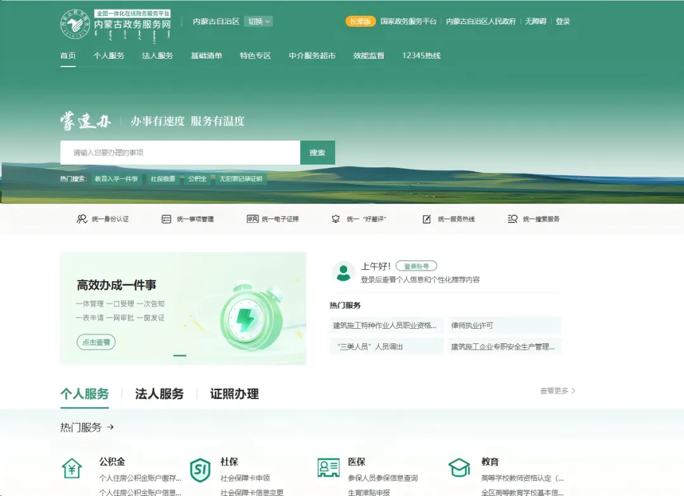
Task: Click the 教育 graduation cap icon
Action: 459,467
